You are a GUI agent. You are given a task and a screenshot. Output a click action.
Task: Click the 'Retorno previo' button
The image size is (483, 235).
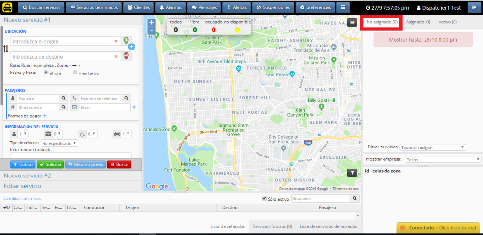coord(85,165)
